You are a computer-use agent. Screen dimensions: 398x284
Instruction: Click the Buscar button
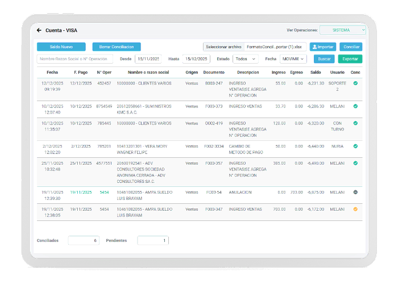(x=324, y=59)
